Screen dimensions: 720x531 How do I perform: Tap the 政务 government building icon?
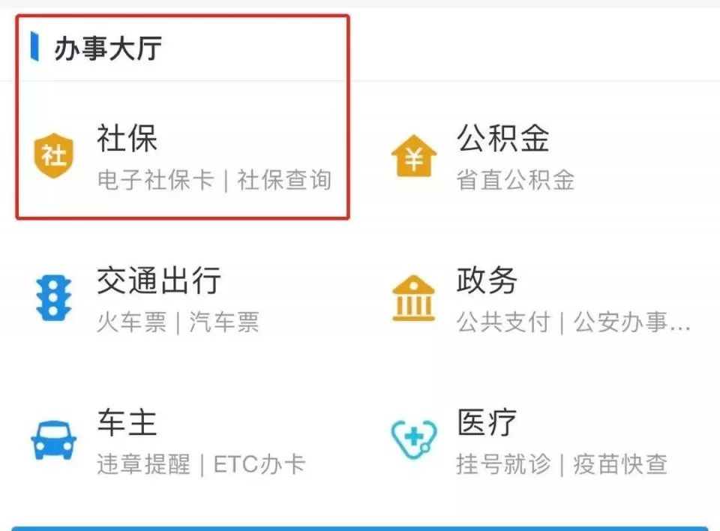(413, 298)
